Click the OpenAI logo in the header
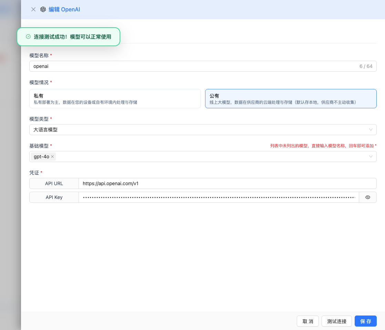The image size is (385, 330). pos(43,9)
